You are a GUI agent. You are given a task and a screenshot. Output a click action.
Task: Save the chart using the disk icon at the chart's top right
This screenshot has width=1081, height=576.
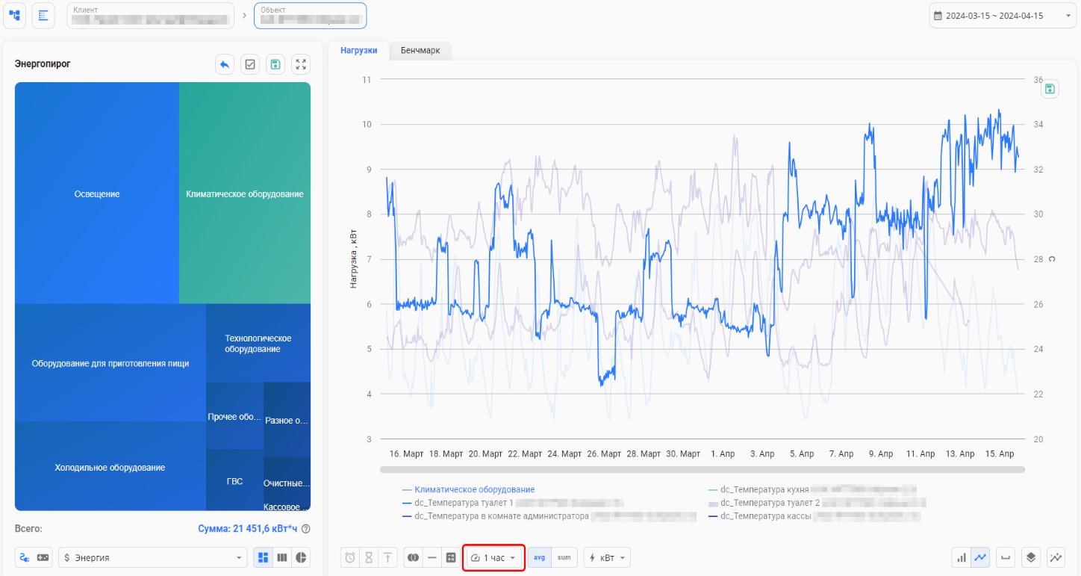pos(1050,89)
